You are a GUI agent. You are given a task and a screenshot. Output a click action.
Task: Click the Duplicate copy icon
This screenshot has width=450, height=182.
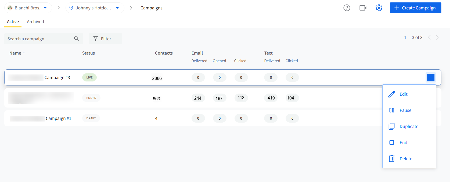tap(392, 126)
